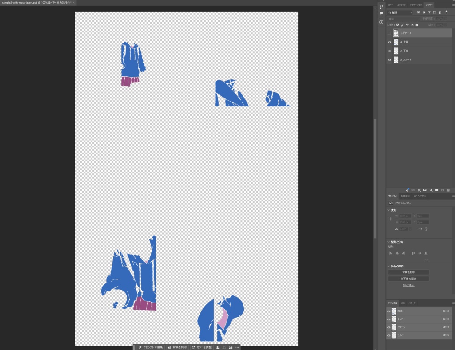Toggle visibility of the レッド channel

coord(389,319)
